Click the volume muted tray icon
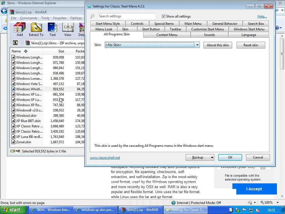The image size is (285, 214). [257, 210]
